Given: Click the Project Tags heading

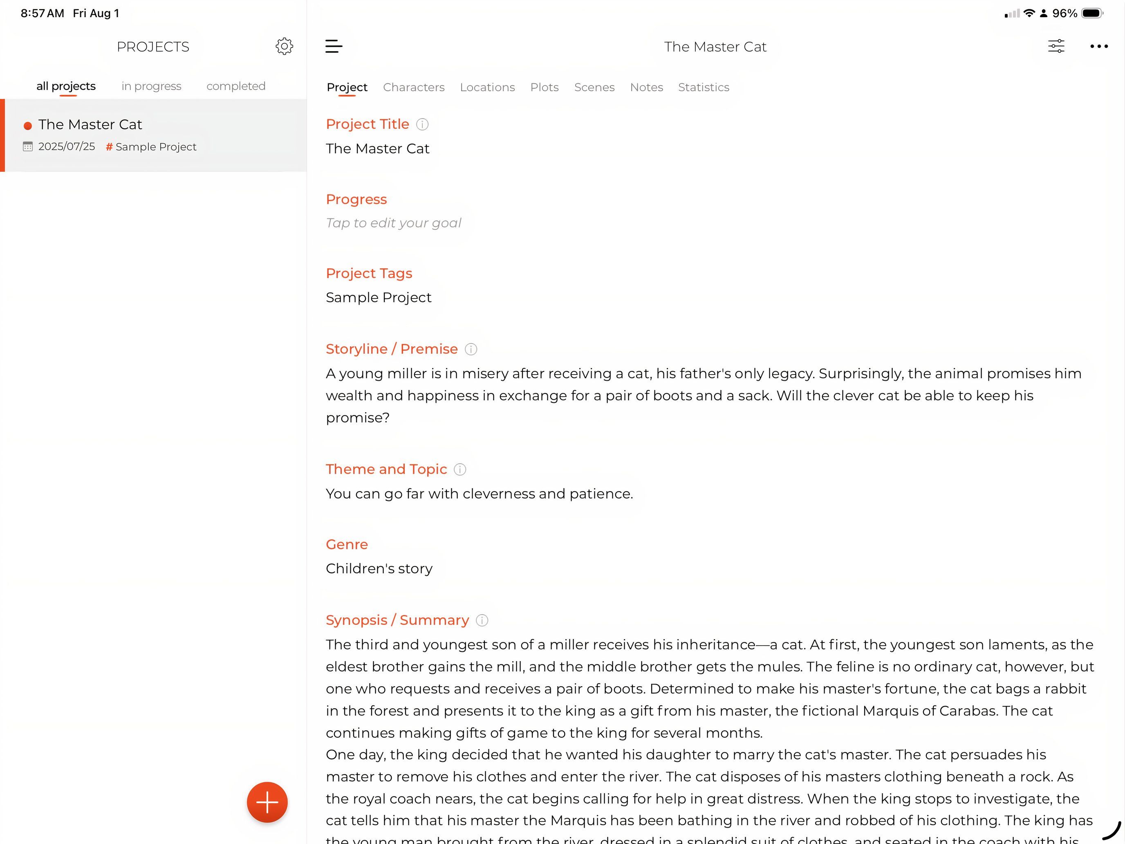Looking at the screenshot, I should click(369, 273).
